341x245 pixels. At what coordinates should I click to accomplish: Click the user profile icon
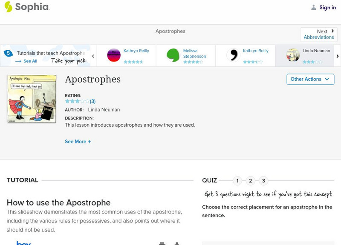pyautogui.click(x=314, y=7)
